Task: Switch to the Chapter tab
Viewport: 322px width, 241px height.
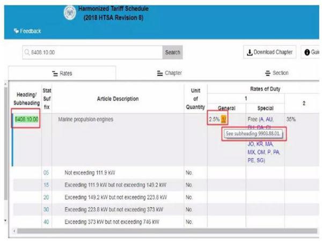Action: pyautogui.click(x=170, y=73)
